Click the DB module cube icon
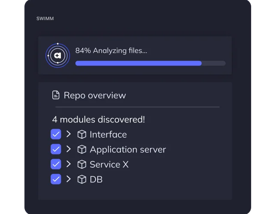This screenshot has width=276, height=214. click(x=81, y=179)
